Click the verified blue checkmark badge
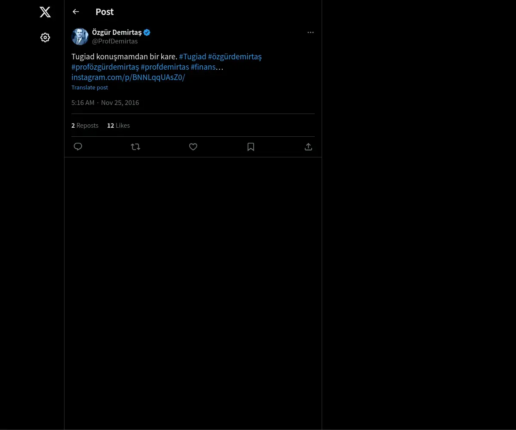 coord(147,32)
